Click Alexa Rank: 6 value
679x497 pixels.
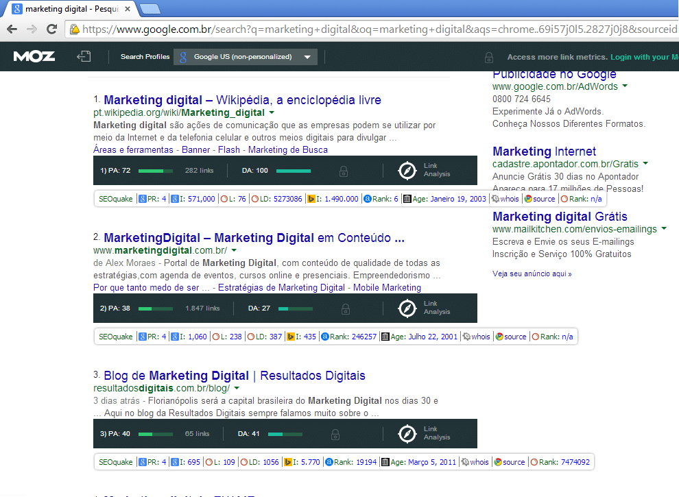coord(381,199)
